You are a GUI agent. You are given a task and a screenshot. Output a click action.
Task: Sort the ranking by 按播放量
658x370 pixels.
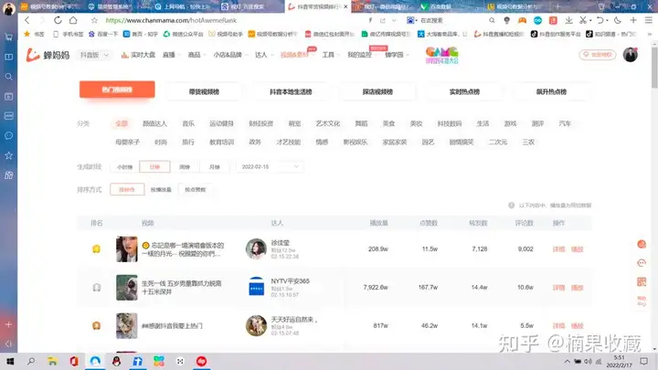point(161,190)
